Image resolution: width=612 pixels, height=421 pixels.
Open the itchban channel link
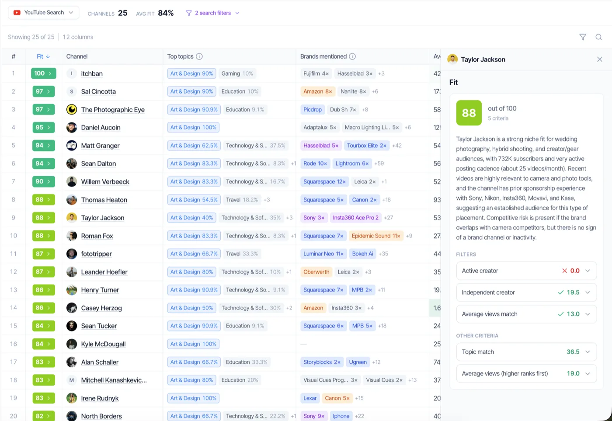pyautogui.click(x=92, y=73)
